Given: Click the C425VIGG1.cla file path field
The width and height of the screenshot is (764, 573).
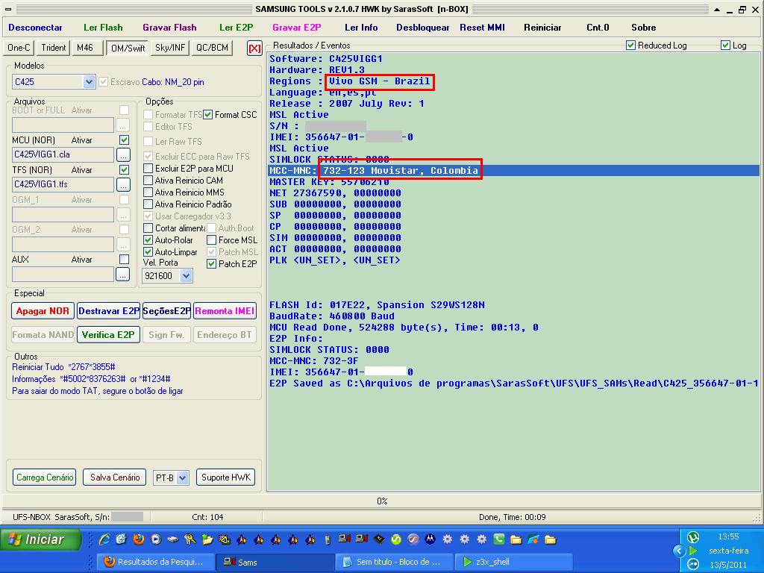Looking at the screenshot, I should click(63, 155).
